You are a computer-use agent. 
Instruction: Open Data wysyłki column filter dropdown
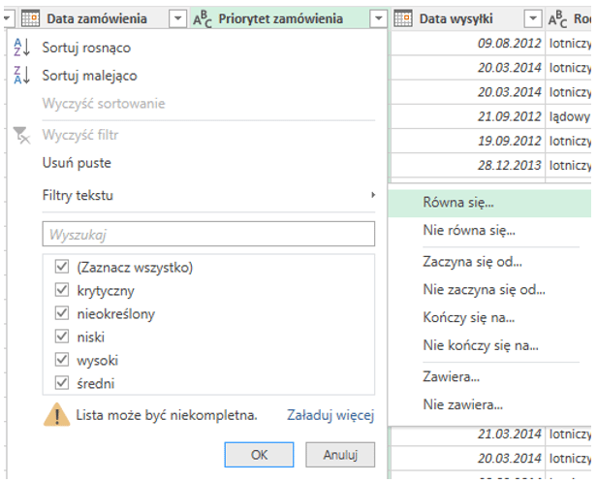[532, 18]
